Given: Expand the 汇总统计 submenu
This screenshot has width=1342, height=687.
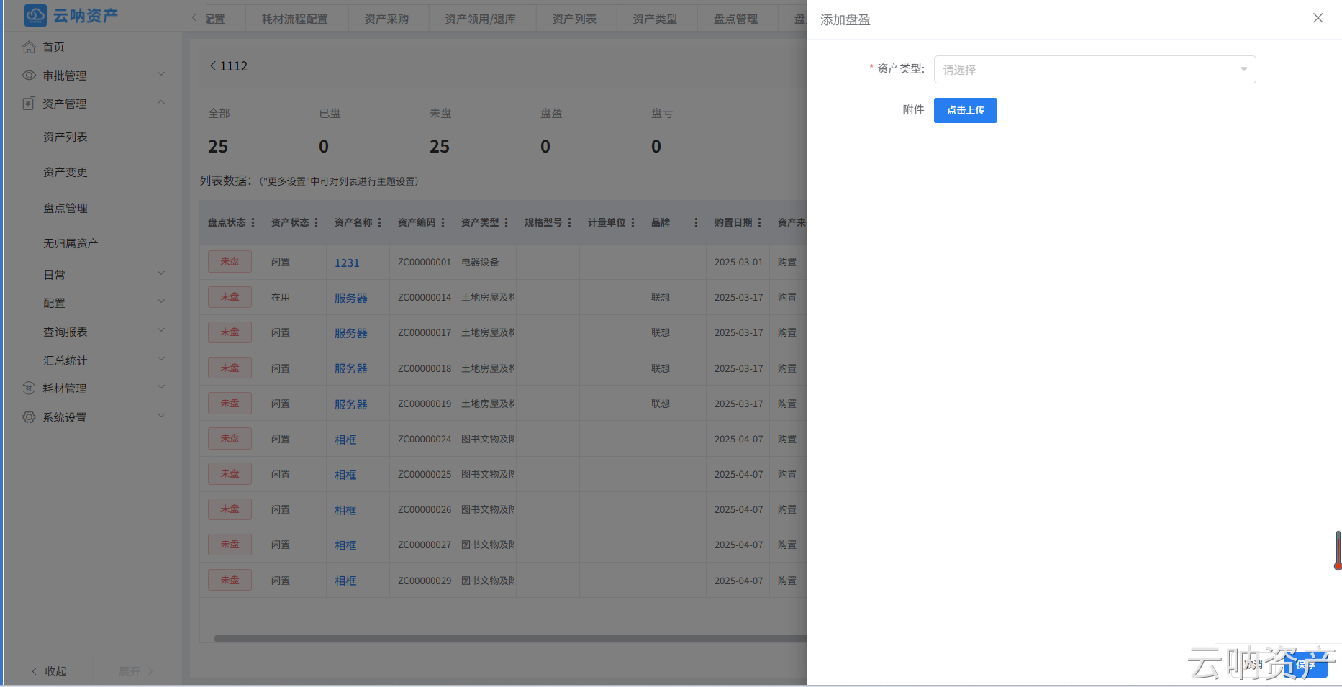Looking at the screenshot, I should pos(161,360).
